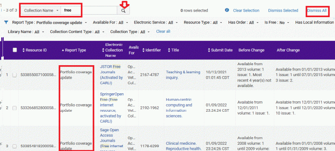335x151 pixels.
Task: Open the info icon near Clear Selection
Action: 227,10
